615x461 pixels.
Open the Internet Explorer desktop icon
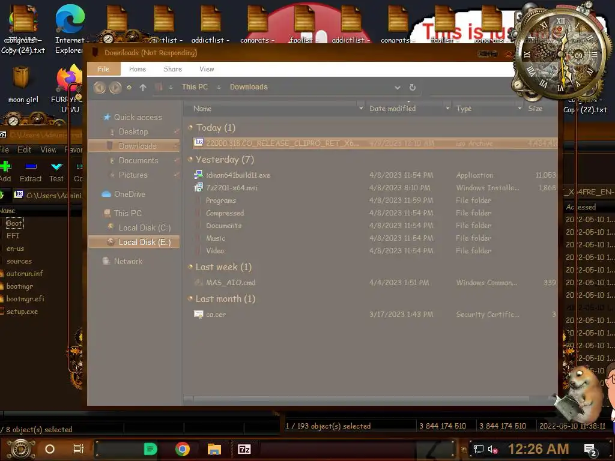click(x=70, y=29)
